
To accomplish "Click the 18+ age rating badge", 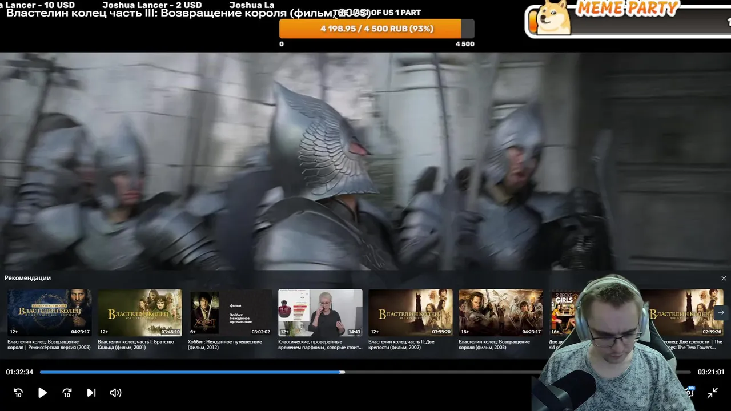I will tap(465, 331).
